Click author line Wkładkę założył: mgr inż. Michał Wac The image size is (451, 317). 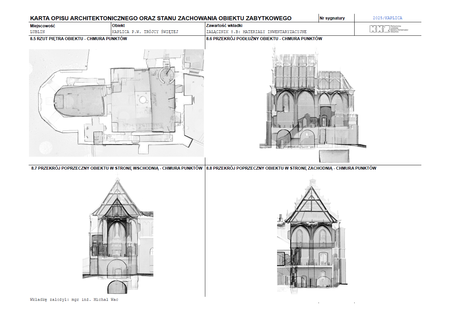pyautogui.click(x=74, y=299)
